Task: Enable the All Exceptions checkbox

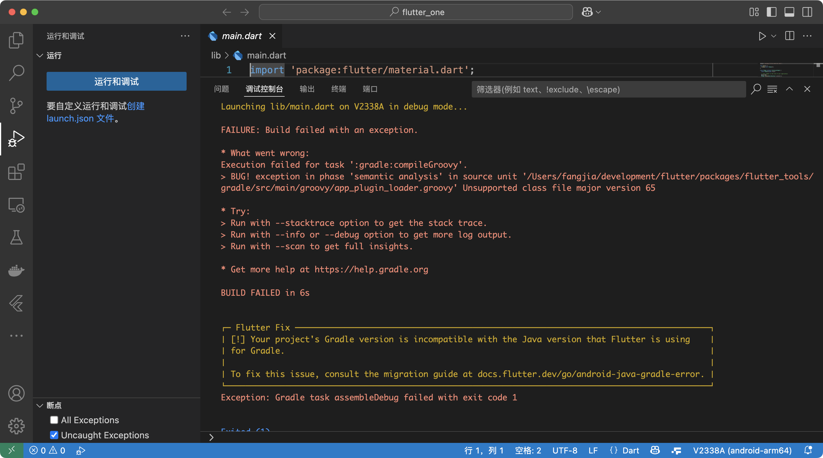Action: [x=54, y=420]
